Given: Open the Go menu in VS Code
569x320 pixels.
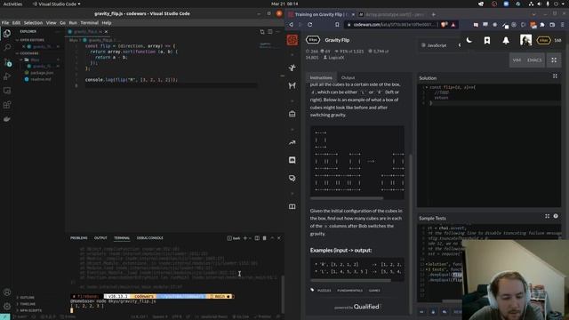Looking at the screenshot, I should point(62,23).
